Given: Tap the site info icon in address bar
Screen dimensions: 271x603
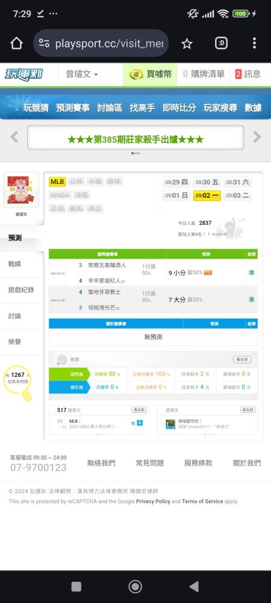Looking at the screenshot, I should [45, 43].
